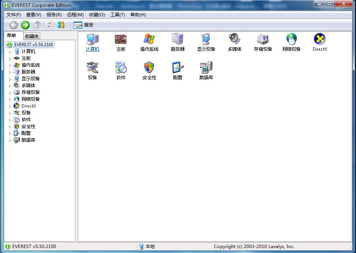Expand the 显示设备 tree node arrow
The image size is (356, 253).
point(10,79)
